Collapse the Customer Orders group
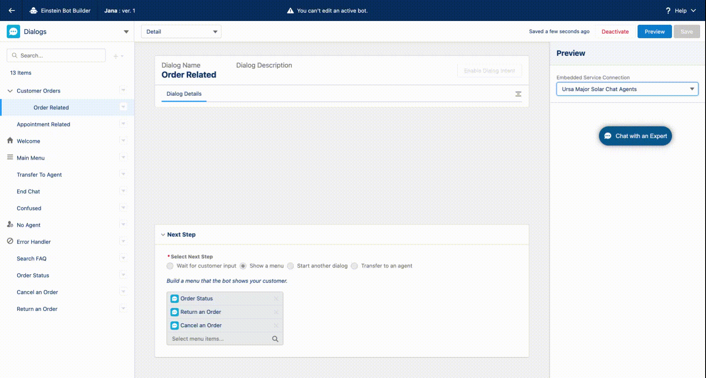The height and width of the screenshot is (378, 706). (x=10, y=91)
